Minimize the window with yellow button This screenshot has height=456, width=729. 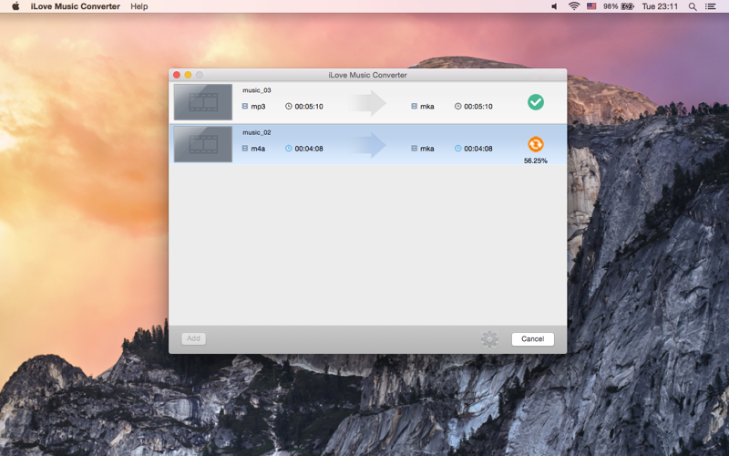(188, 75)
